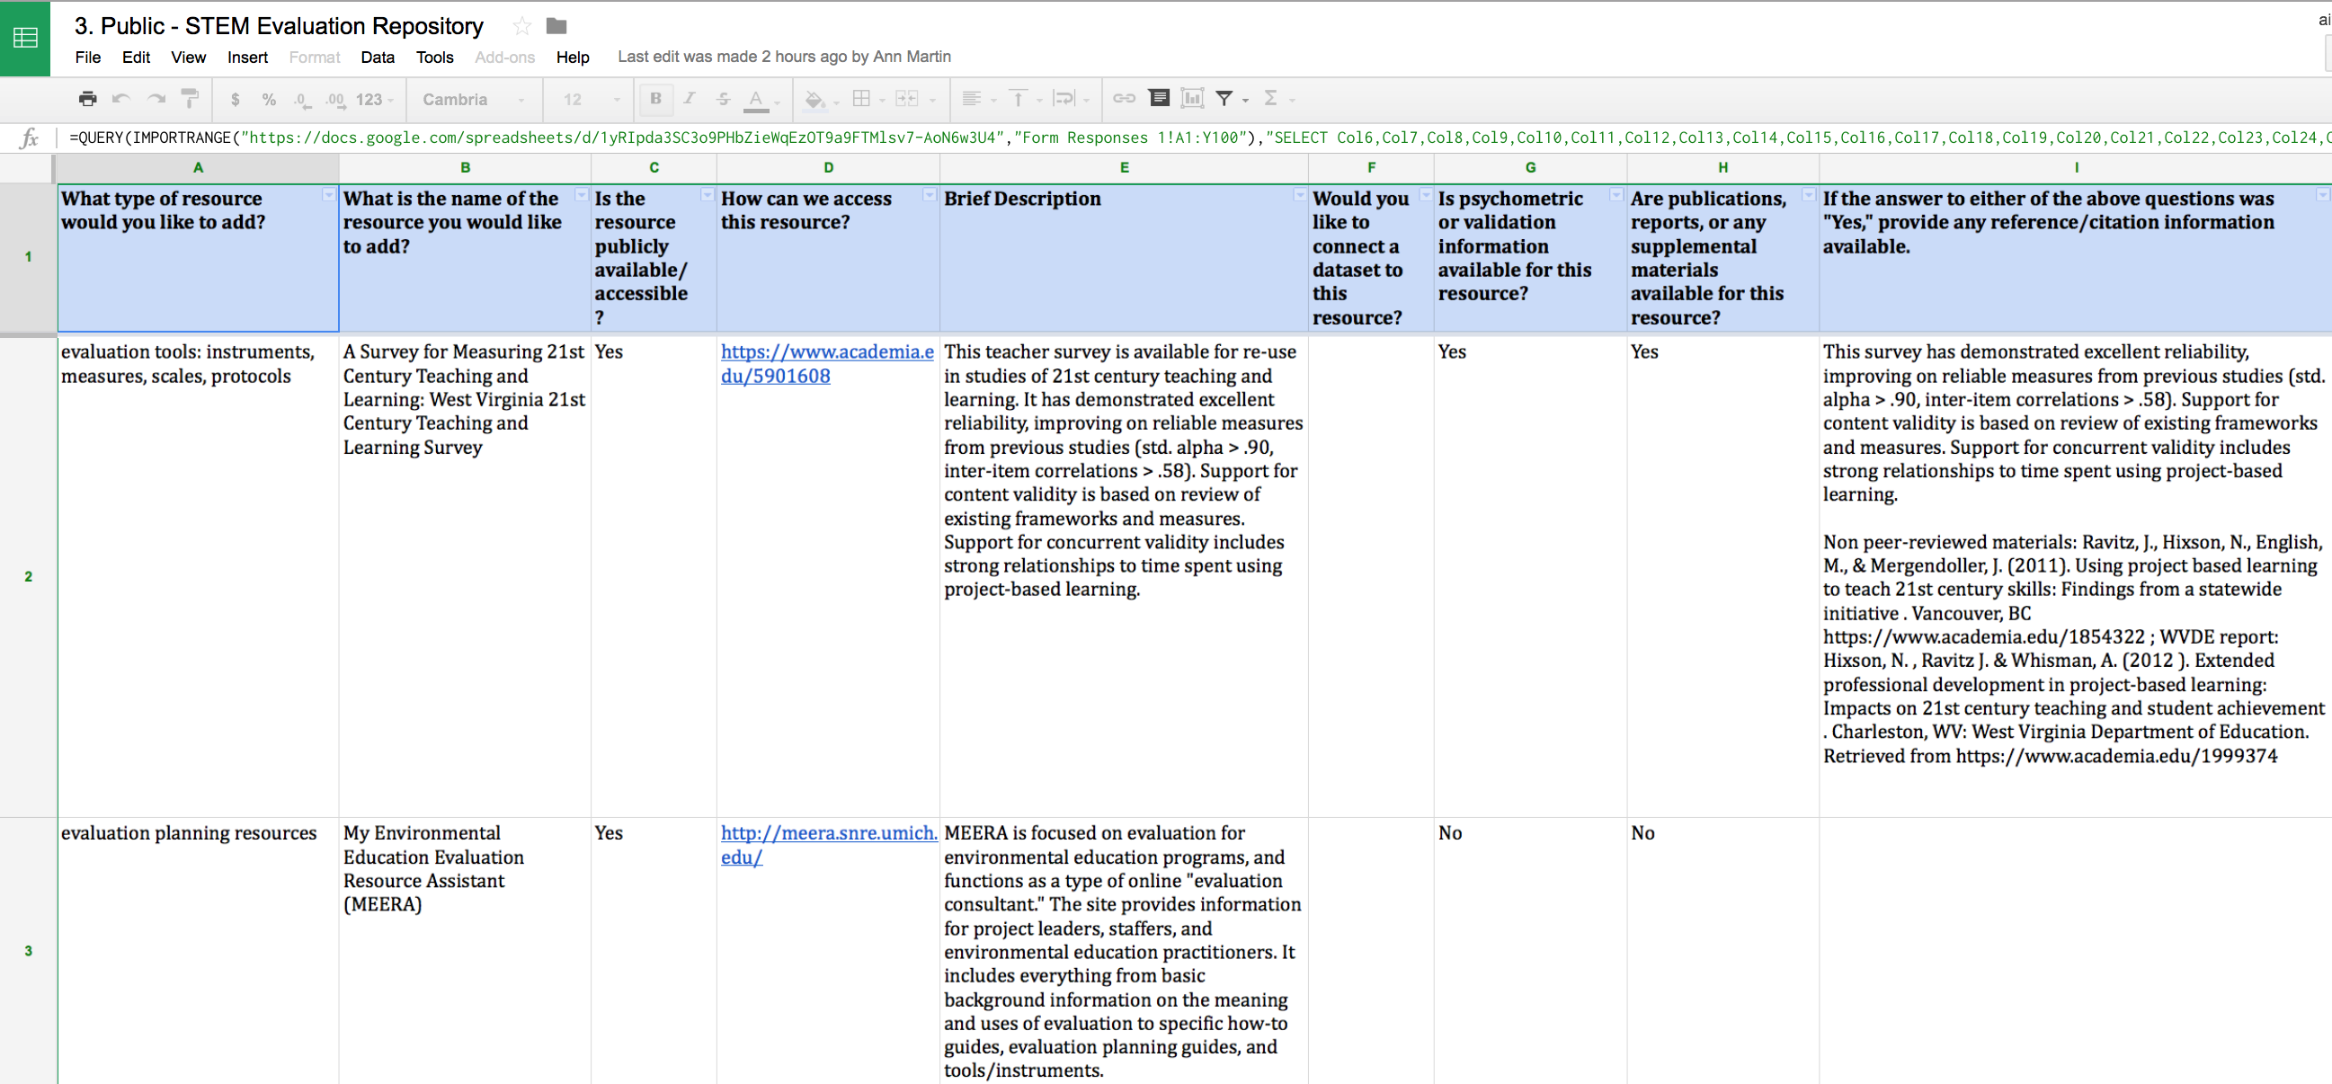The height and width of the screenshot is (1084, 2332).
Task: Open the font size 12 dropdown
Action: pyautogui.click(x=592, y=100)
